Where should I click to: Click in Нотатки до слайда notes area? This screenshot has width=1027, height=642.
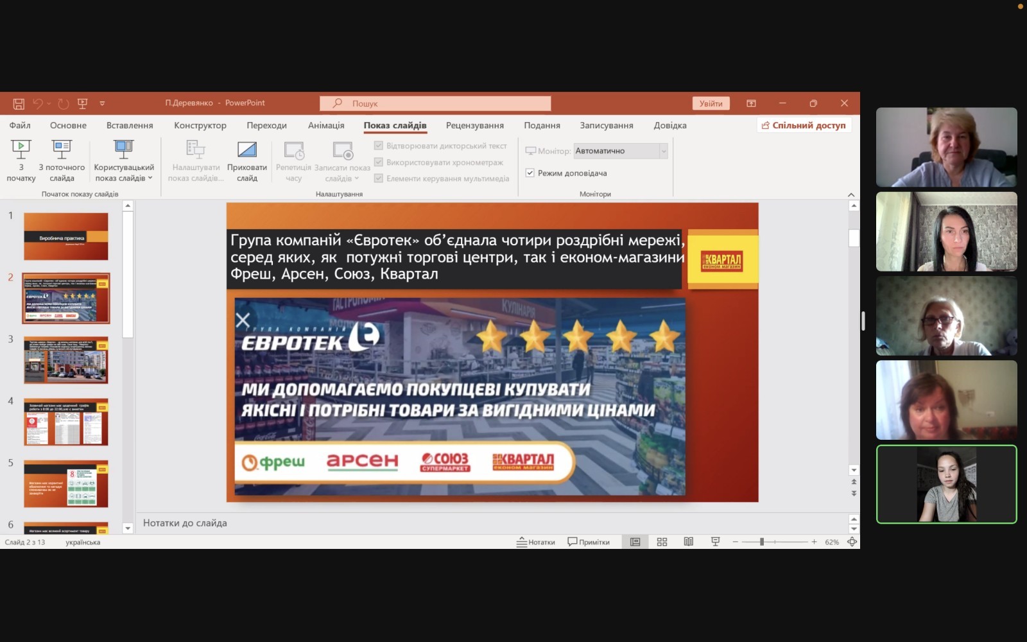point(491,523)
